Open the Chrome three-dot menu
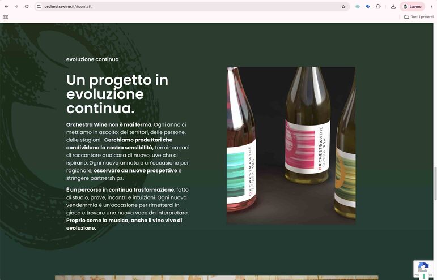Image resolution: width=437 pixels, height=280 pixels. [x=431, y=6]
